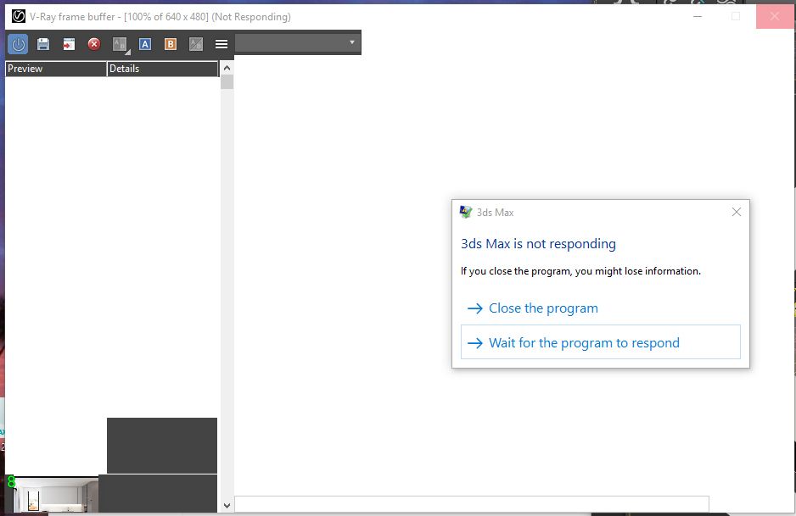Choose Close the program in the dialog
796x516 pixels.
click(x=601, y=308)
